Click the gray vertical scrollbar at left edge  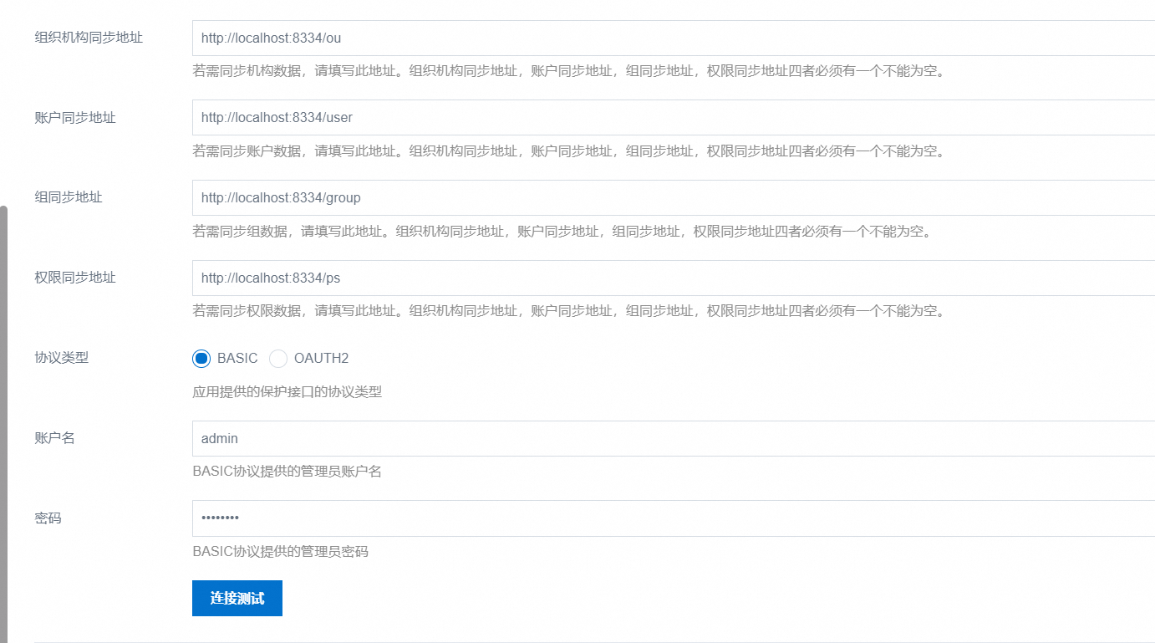(x=3, y=418)
